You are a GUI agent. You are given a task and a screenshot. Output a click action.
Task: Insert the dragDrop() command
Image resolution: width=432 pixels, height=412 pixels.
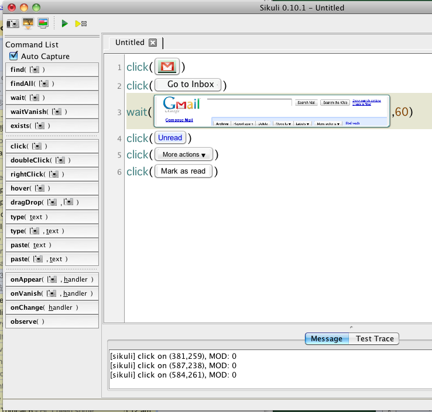point(52,202)
